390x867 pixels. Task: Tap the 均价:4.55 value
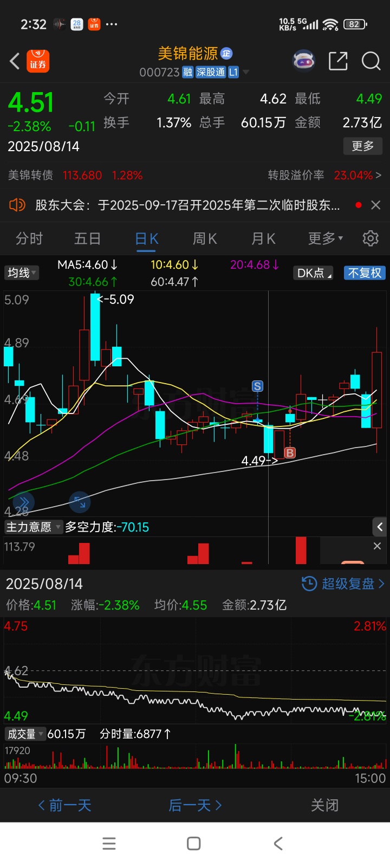click(x=180, y=605)
